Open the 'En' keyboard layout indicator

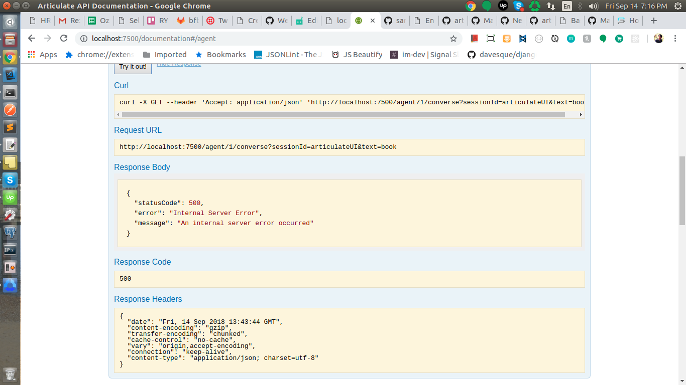click(567, 6)
